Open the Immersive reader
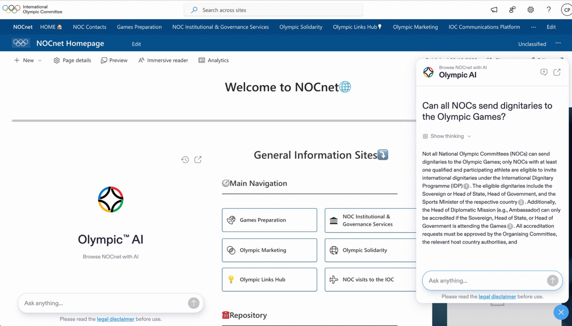This screenshot has height=326, width=572. click(163, 61)
